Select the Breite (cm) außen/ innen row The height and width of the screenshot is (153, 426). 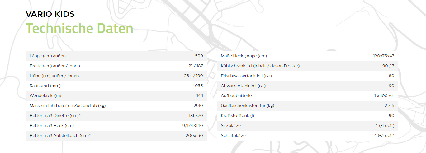pyautogui.click(x=116, y=66)
